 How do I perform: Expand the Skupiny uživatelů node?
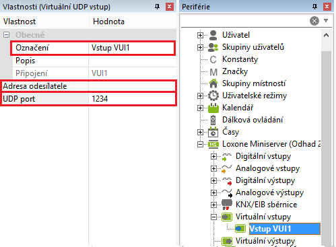point(200,47)
